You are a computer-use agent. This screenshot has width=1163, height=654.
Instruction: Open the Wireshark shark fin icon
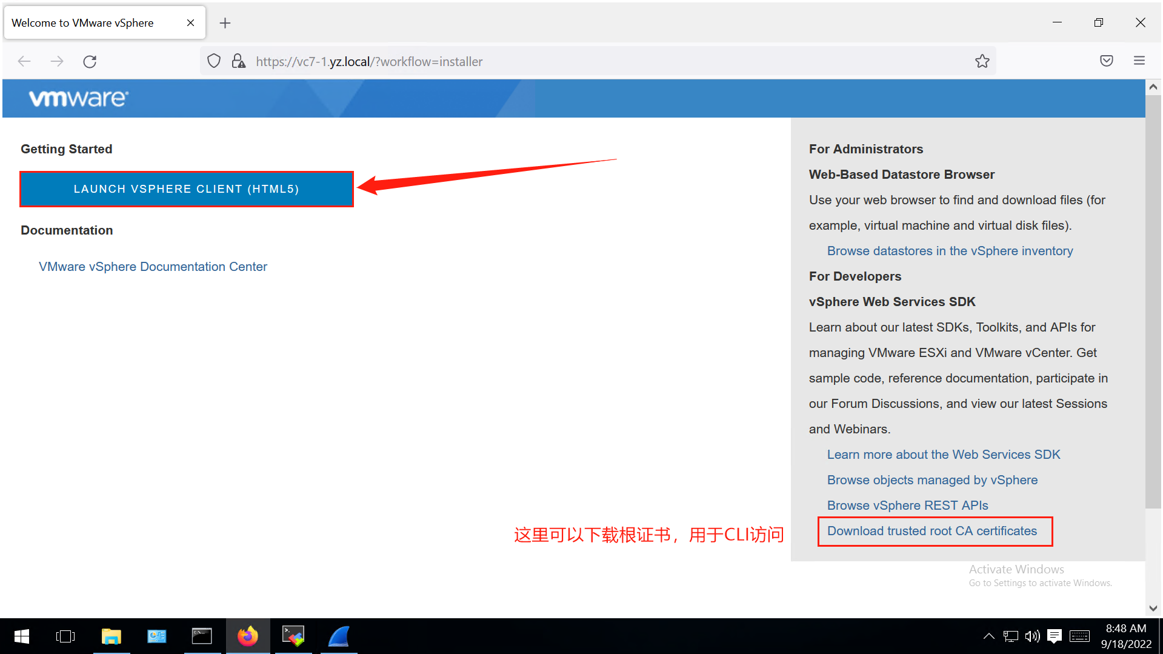pos(339,636)
